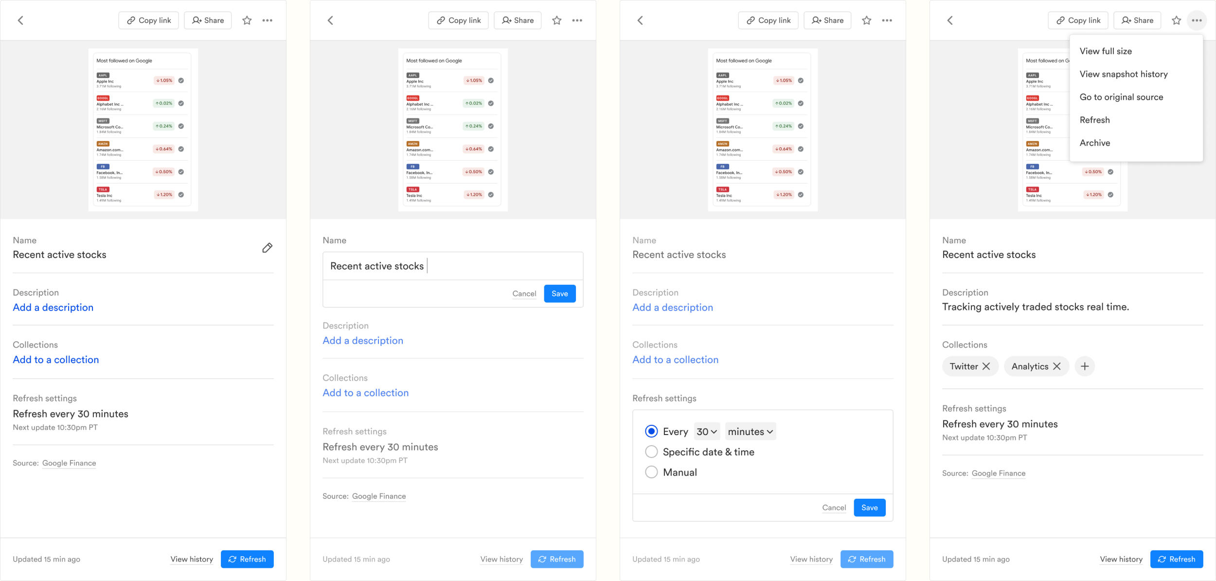The height and width of the screenshot is (581, 1216).
Task: Click the pencil edit icon beside Name
Action: pos(267,248)
